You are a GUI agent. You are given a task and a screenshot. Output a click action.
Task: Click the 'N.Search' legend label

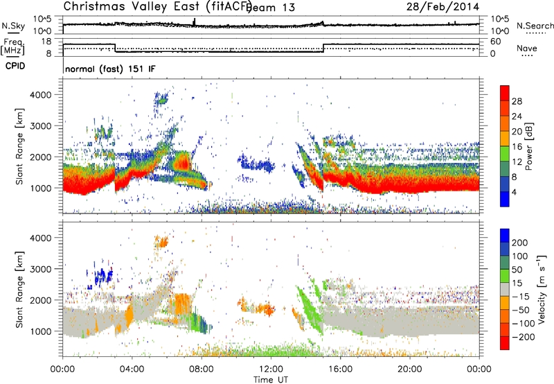(535, 26)
